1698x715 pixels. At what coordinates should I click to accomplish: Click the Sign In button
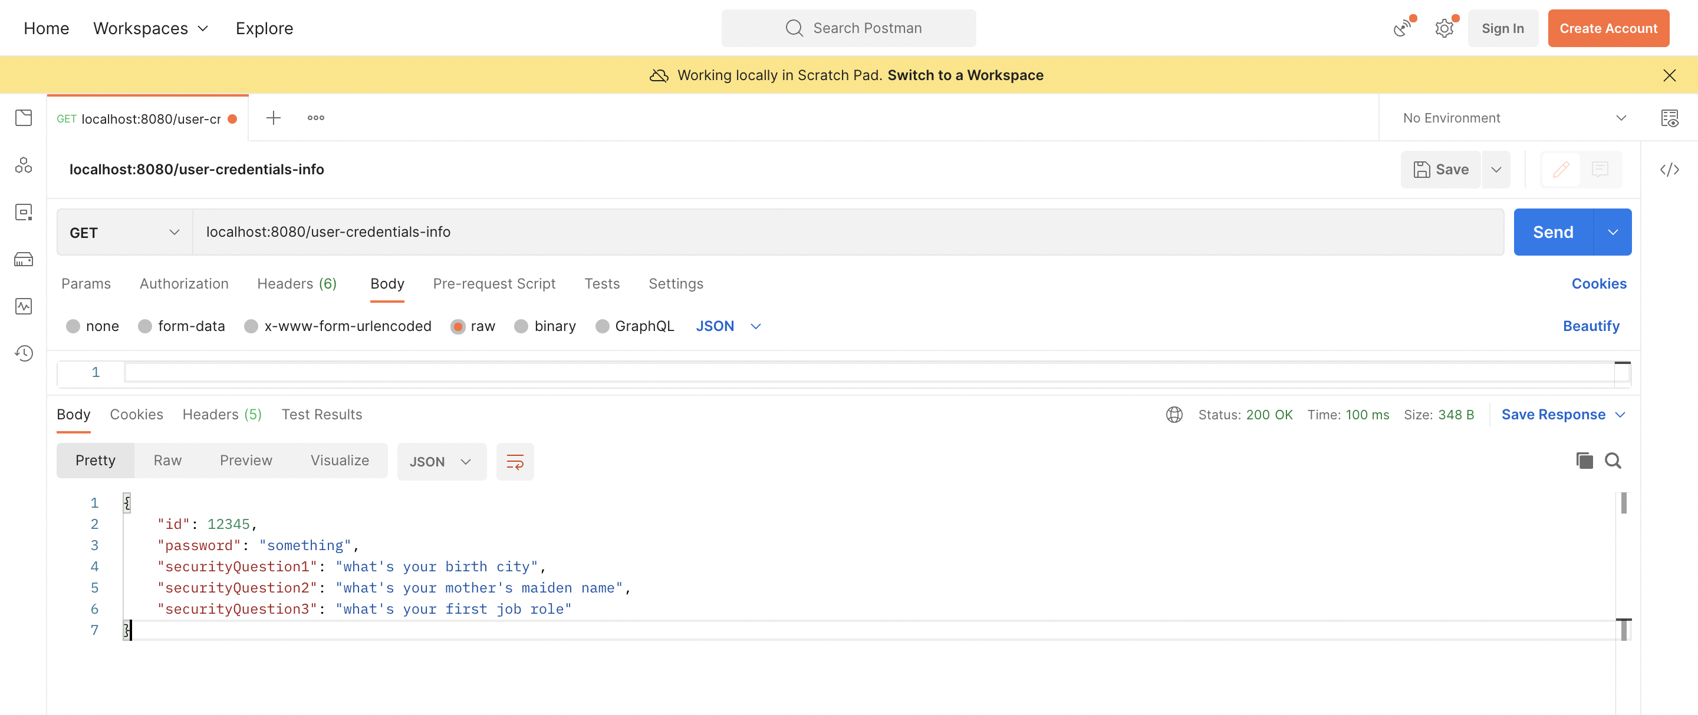tap(1502, 28)
